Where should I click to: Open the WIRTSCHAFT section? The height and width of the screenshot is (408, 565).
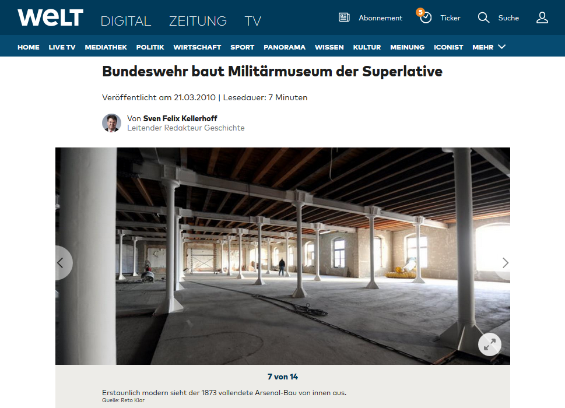197,47
